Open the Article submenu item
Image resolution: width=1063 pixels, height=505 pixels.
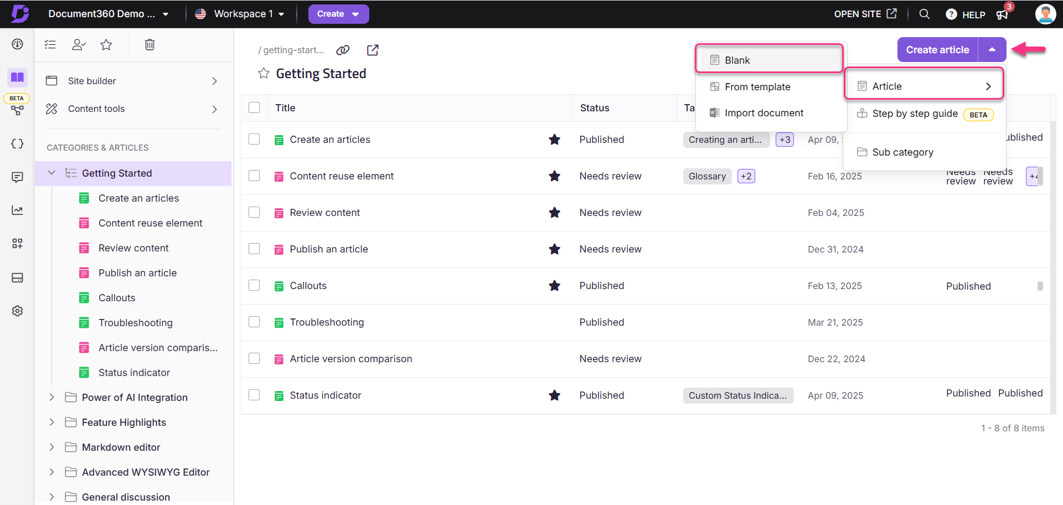(x=924, y=86)
